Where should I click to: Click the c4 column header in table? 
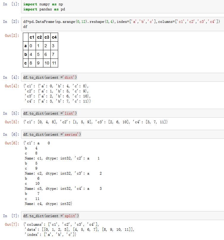[x=54, y=37]
